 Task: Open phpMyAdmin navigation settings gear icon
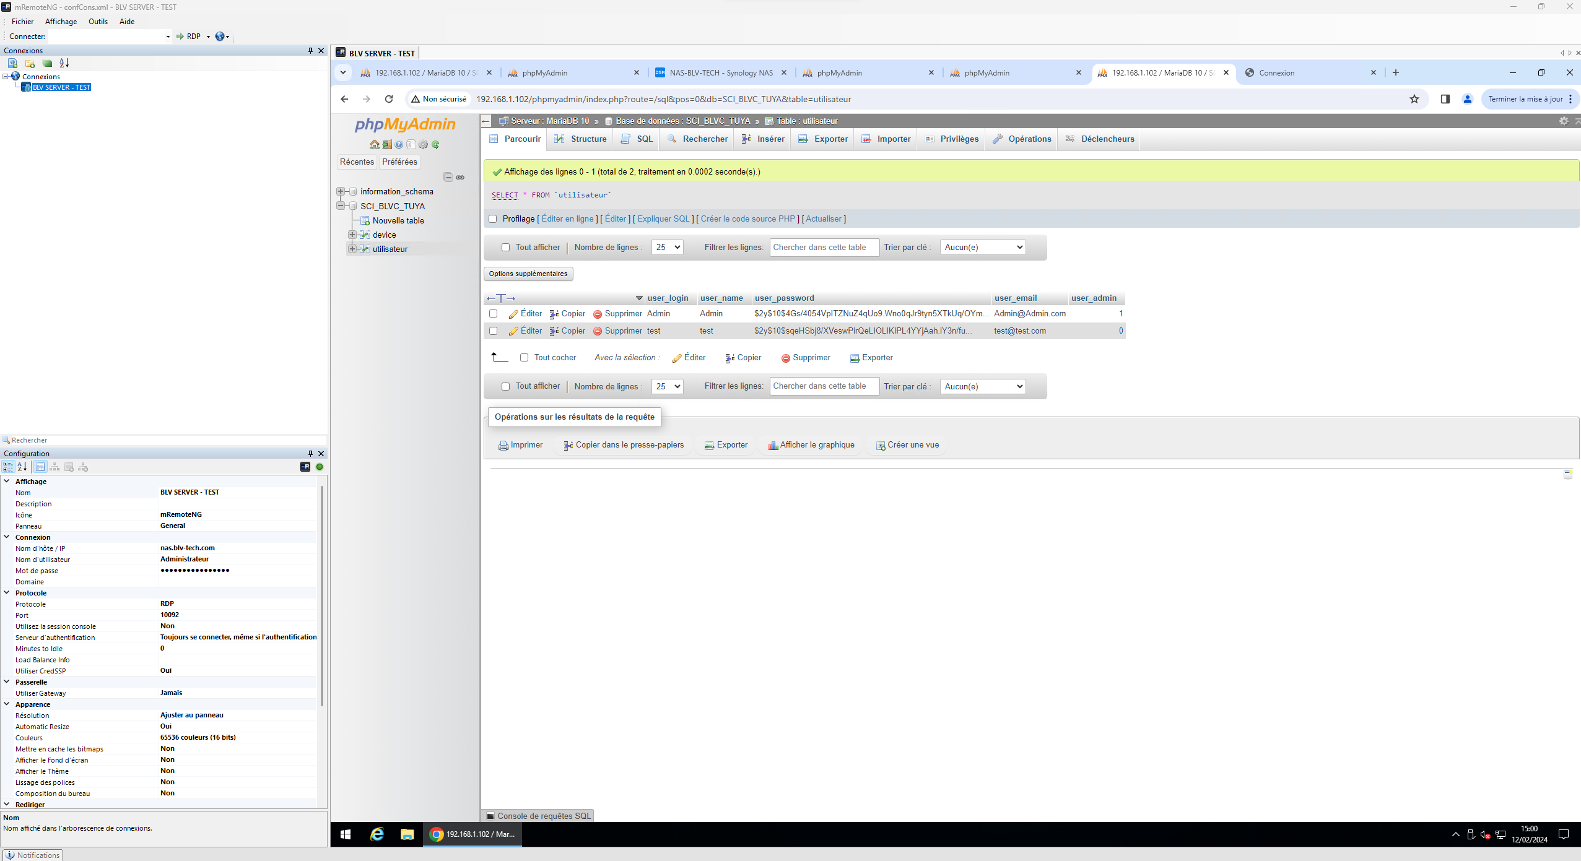(x=423, y=145)
